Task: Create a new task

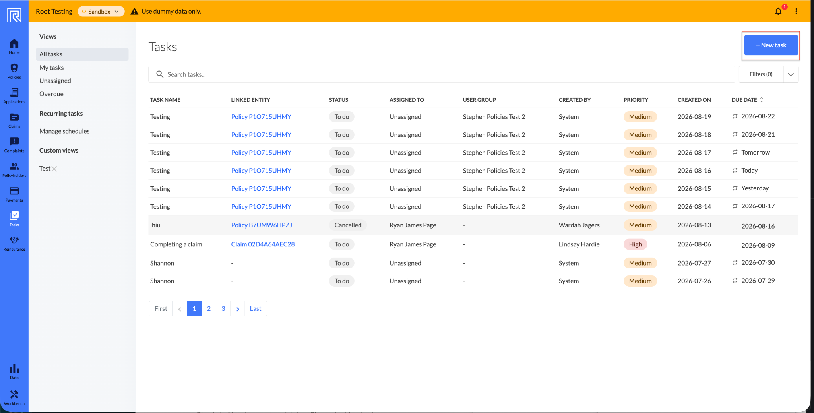Action: click(x=771, y=45)
